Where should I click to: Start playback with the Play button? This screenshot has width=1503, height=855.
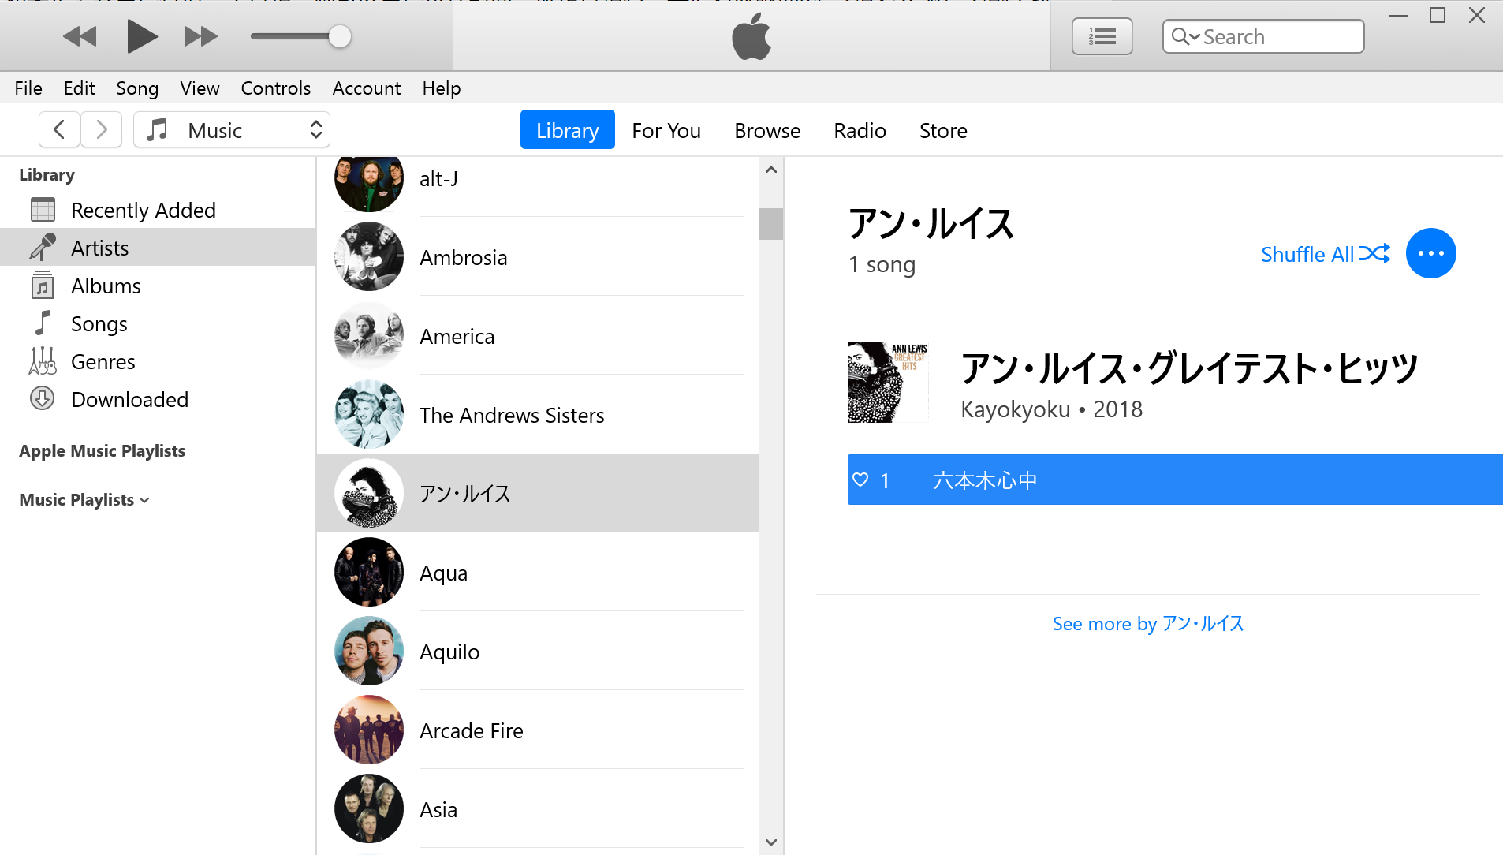point(142,36)
